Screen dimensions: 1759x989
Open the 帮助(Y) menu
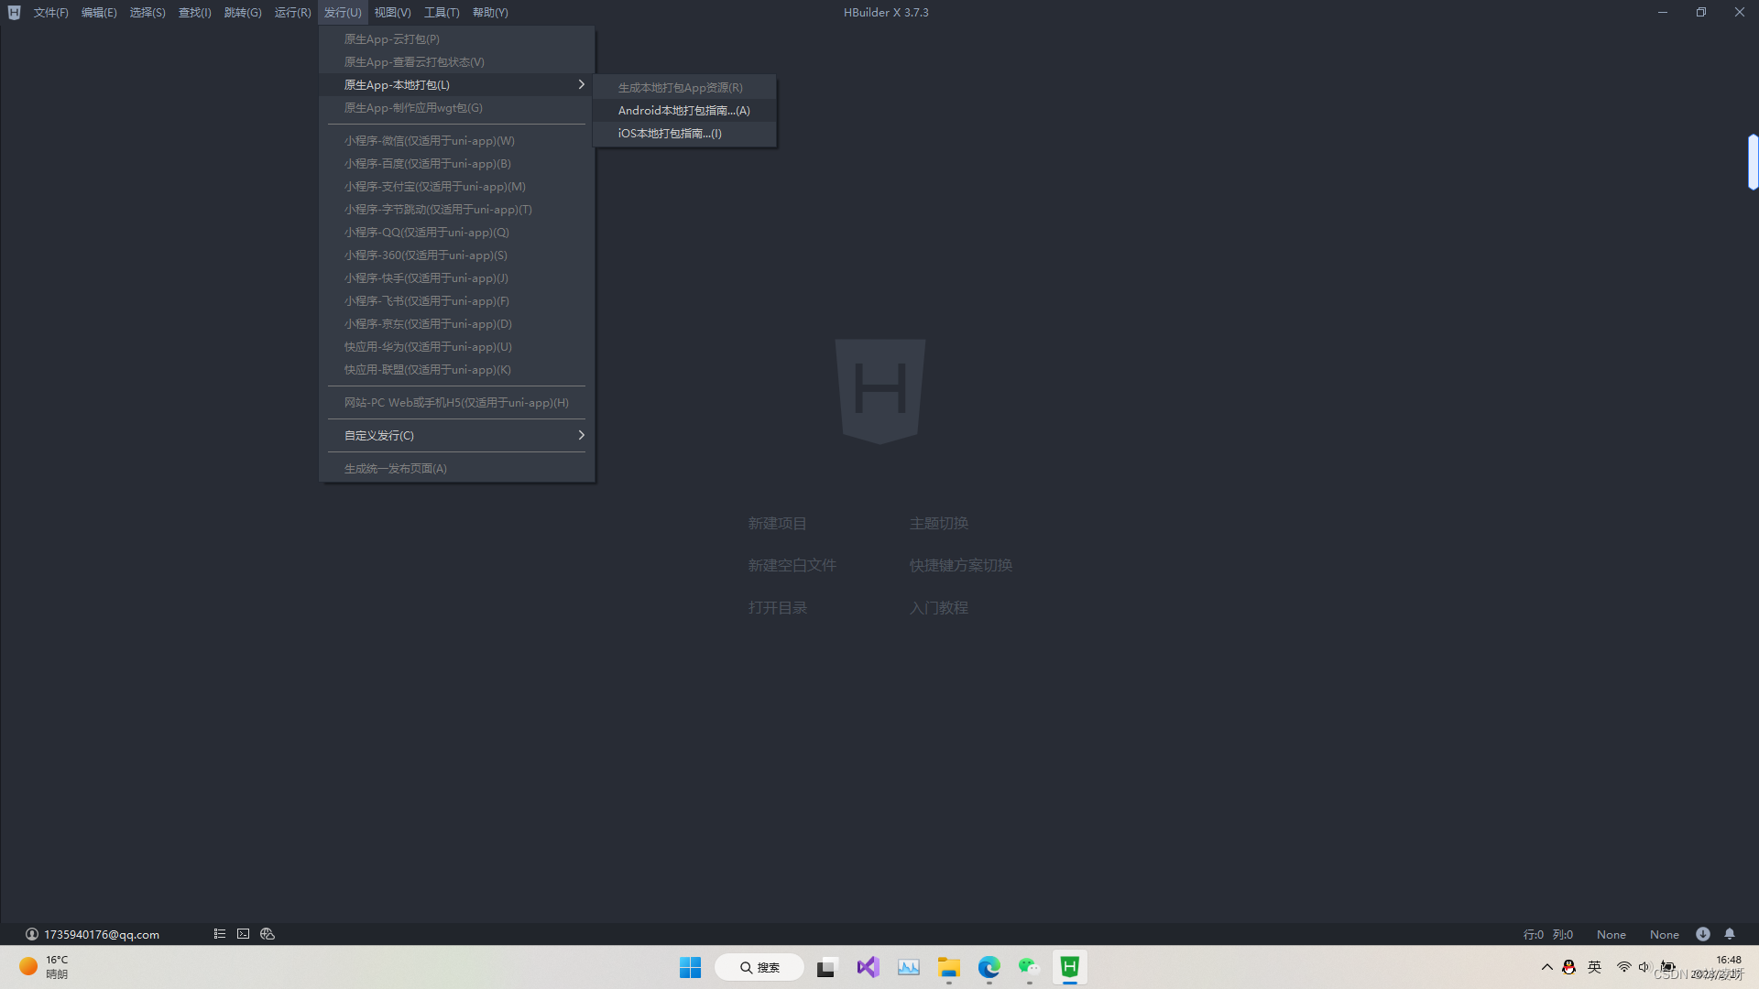coord(490,13)
